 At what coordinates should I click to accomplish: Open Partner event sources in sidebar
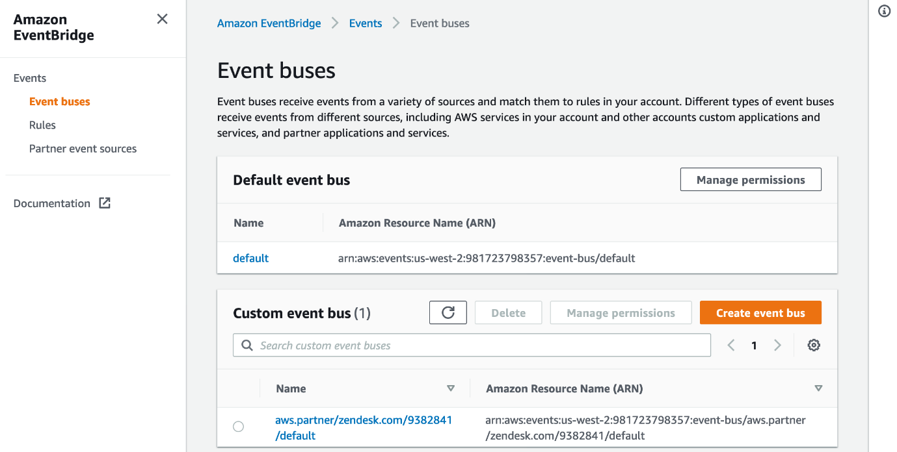click(83, 149)
